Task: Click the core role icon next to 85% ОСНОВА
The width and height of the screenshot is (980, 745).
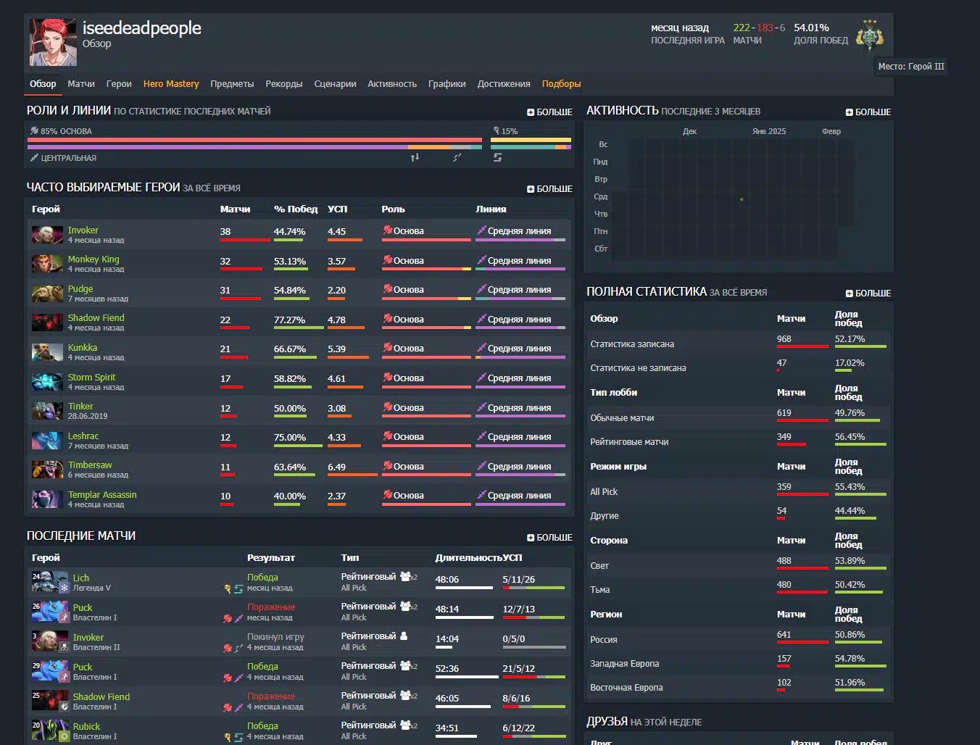Action: pos(34,131)
